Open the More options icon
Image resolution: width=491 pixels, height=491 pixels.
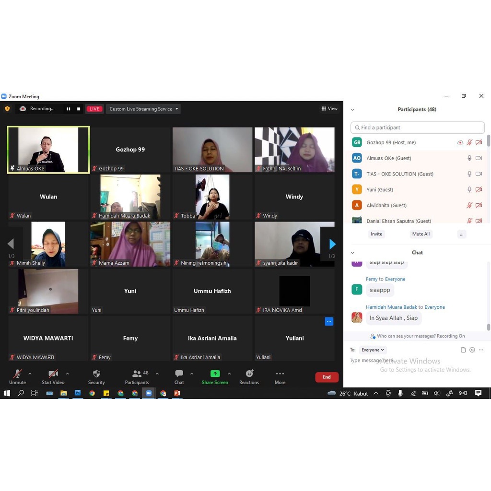280,374
